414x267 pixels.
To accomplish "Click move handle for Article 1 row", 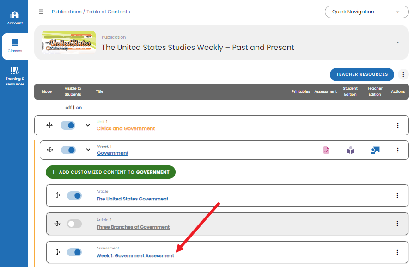I will point(57,195).
